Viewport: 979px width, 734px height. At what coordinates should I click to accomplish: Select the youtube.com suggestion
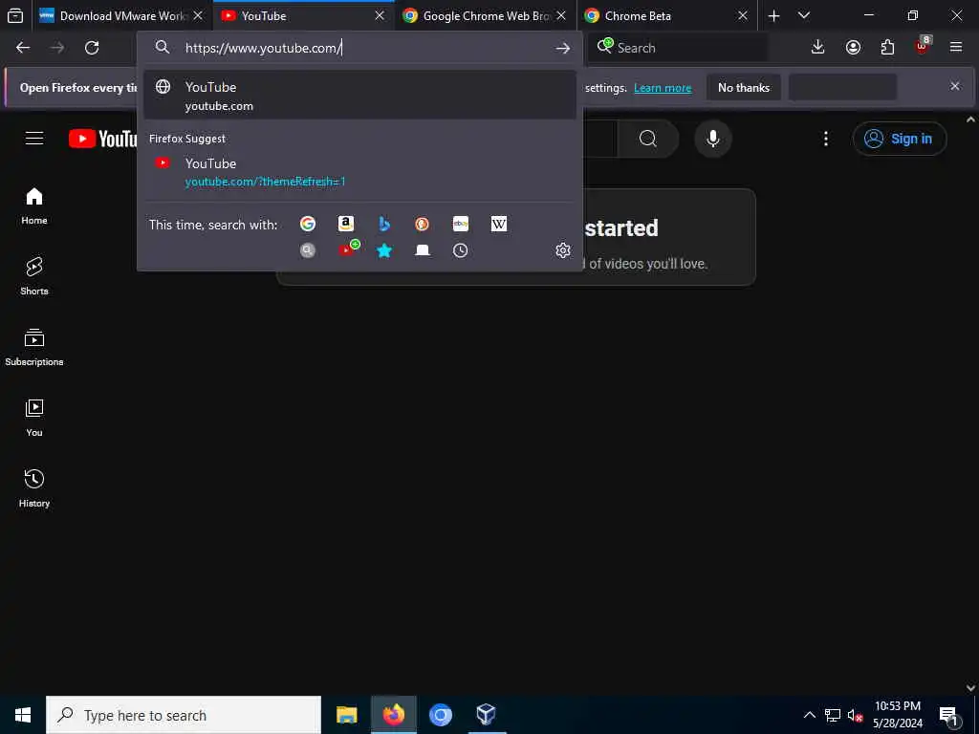tap(359, 96)
